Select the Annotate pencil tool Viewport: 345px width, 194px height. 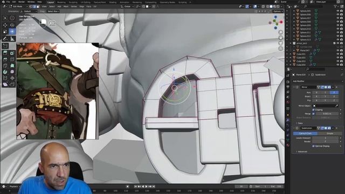[x=5, y=39]
